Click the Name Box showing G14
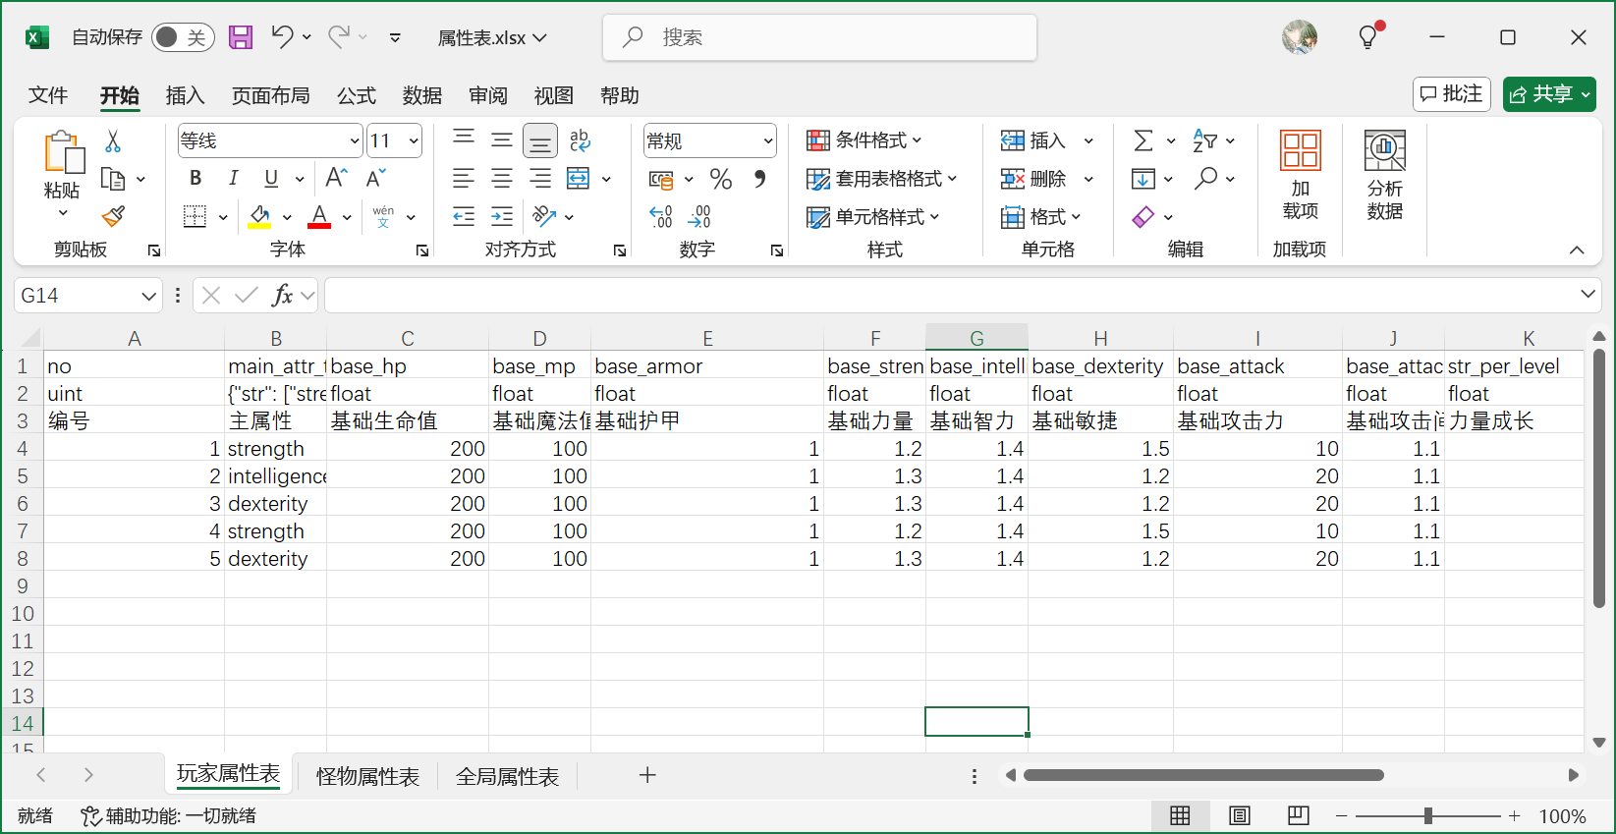 tap(77, 296)
